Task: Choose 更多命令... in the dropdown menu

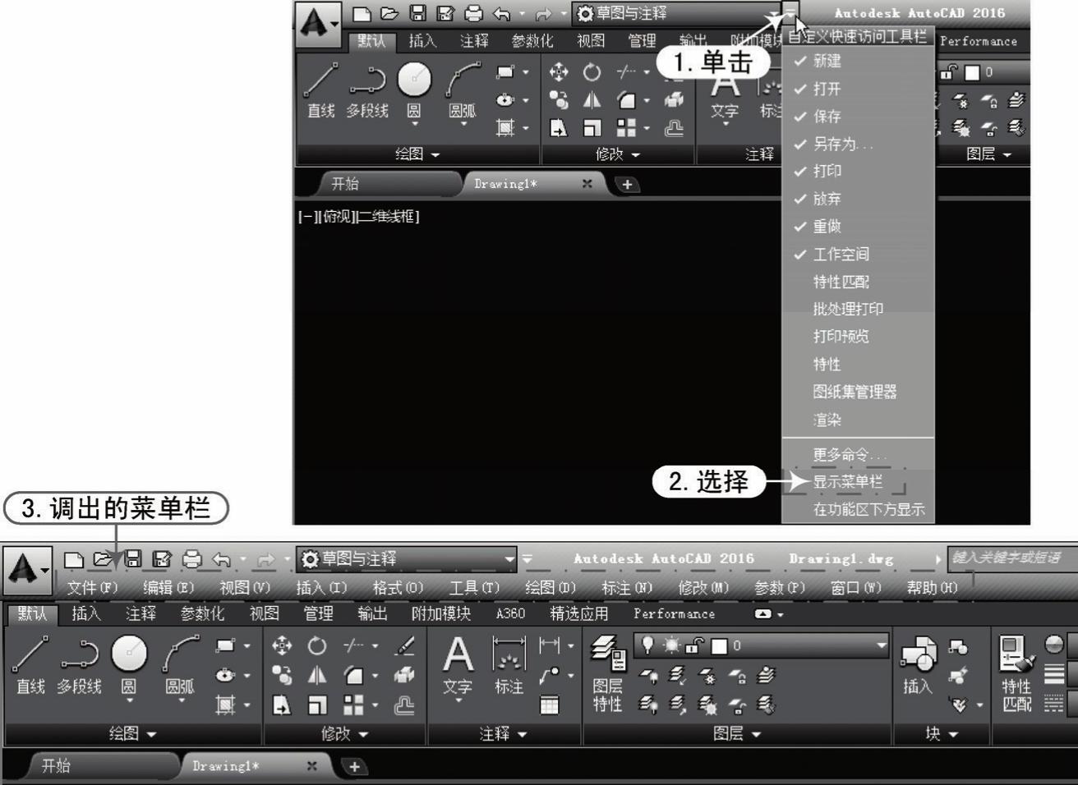Action: (858, 454)
